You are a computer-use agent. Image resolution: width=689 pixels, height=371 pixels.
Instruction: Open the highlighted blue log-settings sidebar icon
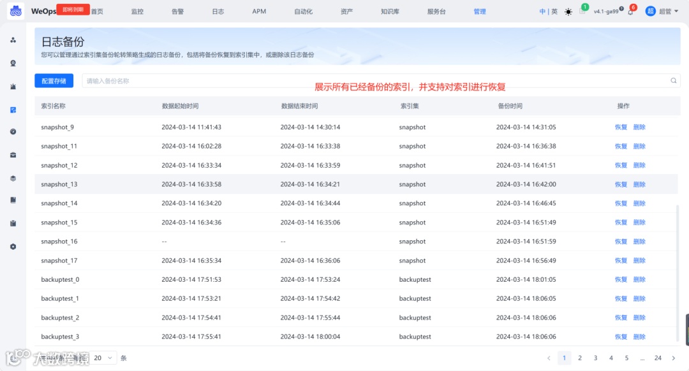click(13, 110)
